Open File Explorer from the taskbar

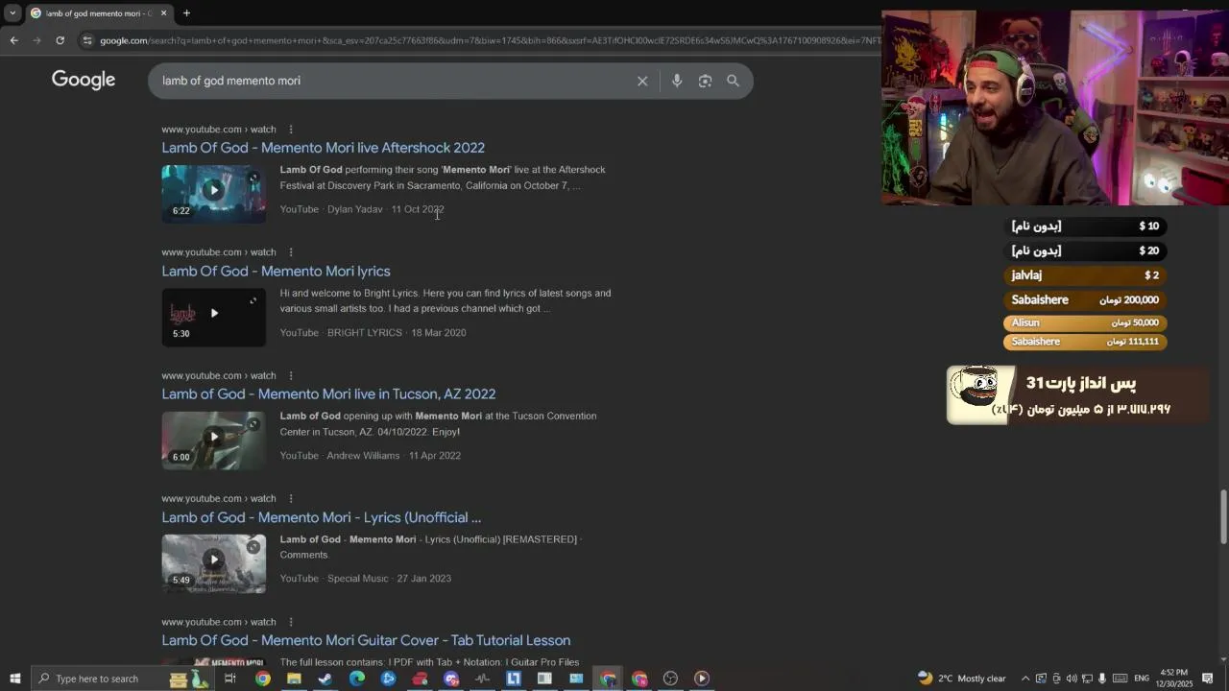[294, 679]
